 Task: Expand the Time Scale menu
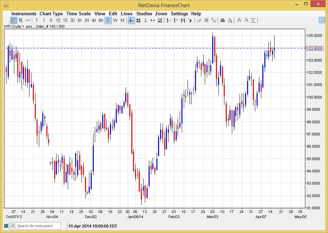point(78,14)
